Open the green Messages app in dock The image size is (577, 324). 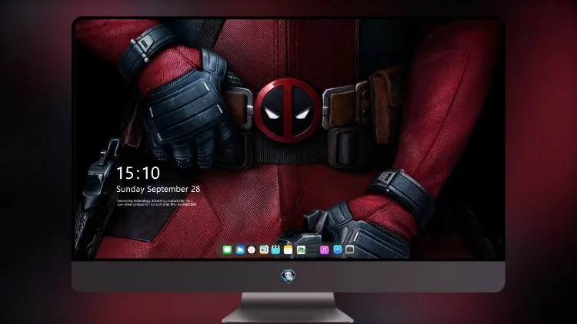[x=227, y=250]
